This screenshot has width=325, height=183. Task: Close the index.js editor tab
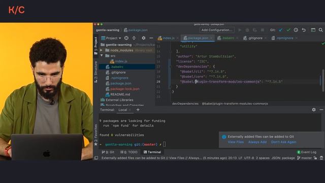coord(178,38)
